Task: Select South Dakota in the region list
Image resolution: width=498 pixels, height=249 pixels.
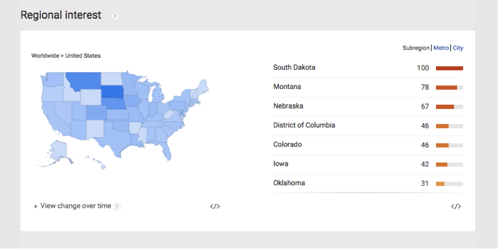Action: [294, 68]
